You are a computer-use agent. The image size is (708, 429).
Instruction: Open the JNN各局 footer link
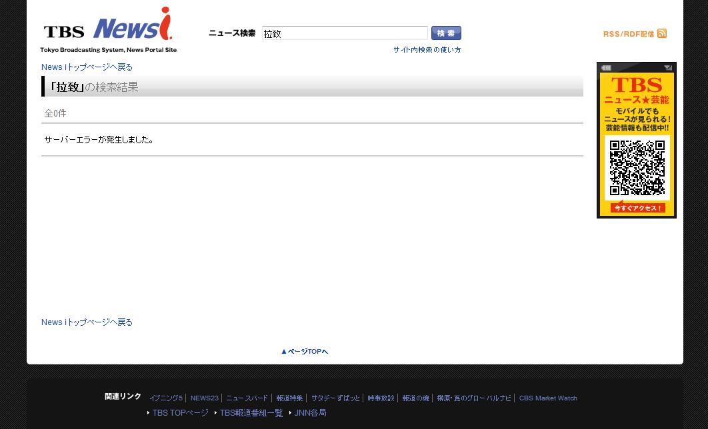[x=310, y=413]
